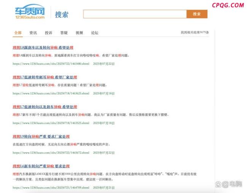Screen dimensions: 247x193
Task: Open the 视频 tab
Action: [79, 33]
